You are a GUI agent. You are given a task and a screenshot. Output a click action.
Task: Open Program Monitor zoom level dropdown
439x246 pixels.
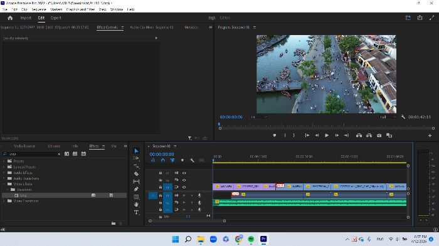(x=259, y=117)
